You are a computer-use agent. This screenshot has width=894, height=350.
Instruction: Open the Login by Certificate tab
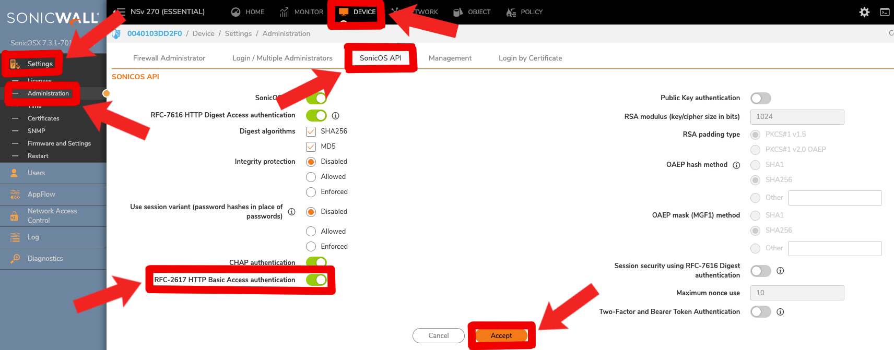click(530, 58)
